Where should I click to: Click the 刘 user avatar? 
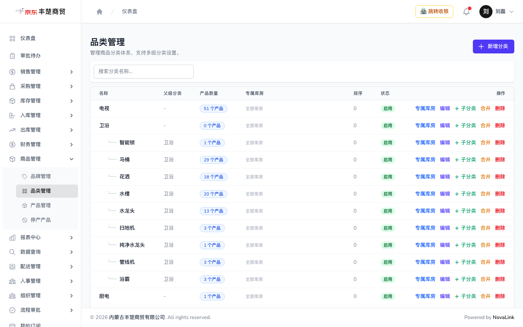[x=486, y=12]
